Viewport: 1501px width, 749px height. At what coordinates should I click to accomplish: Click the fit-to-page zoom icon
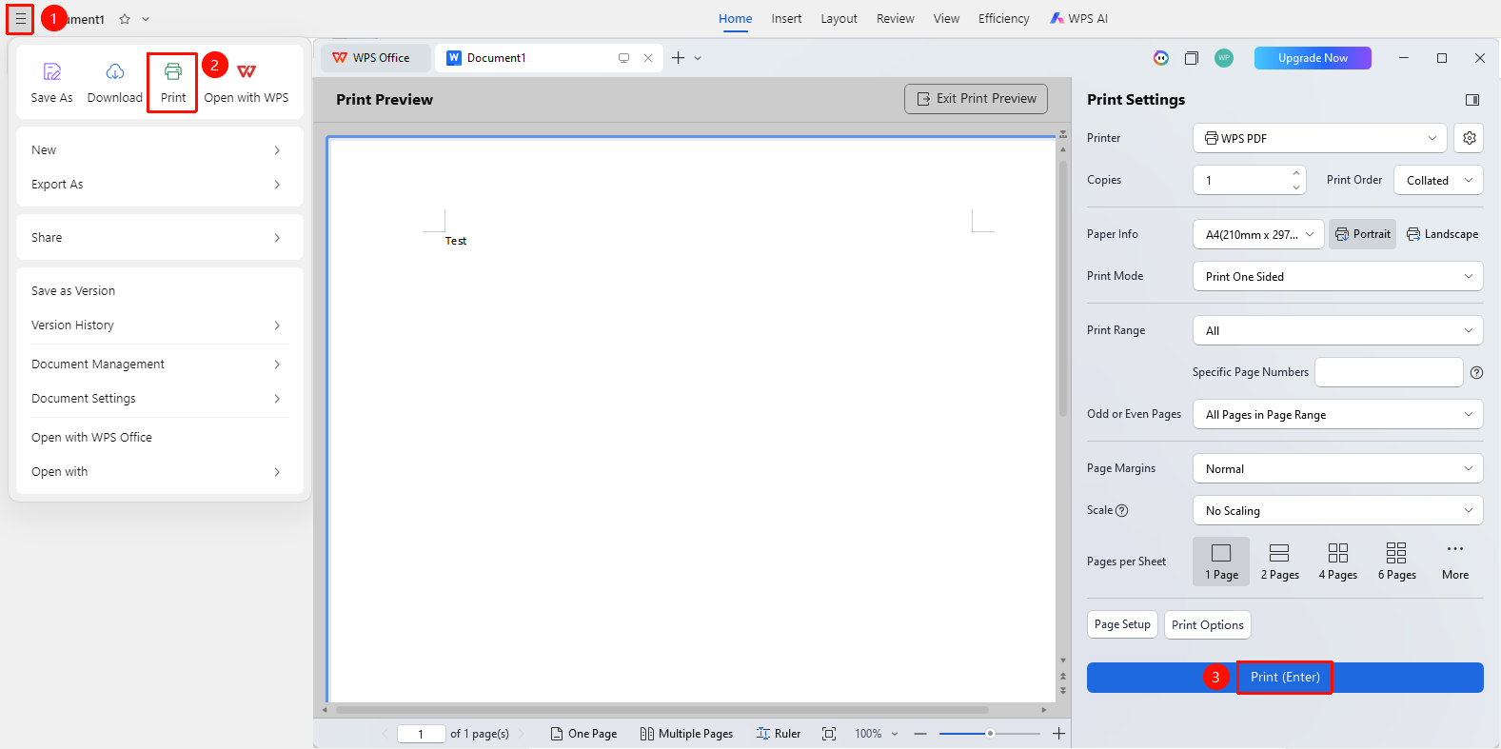pos(829,734)
